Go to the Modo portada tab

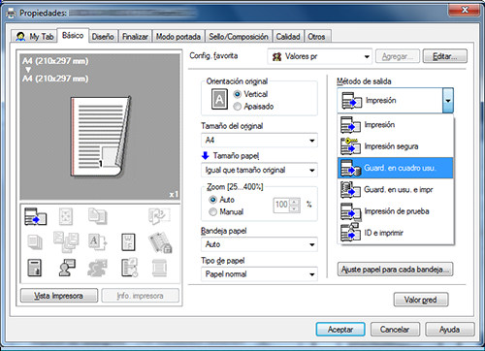(178, 37)
